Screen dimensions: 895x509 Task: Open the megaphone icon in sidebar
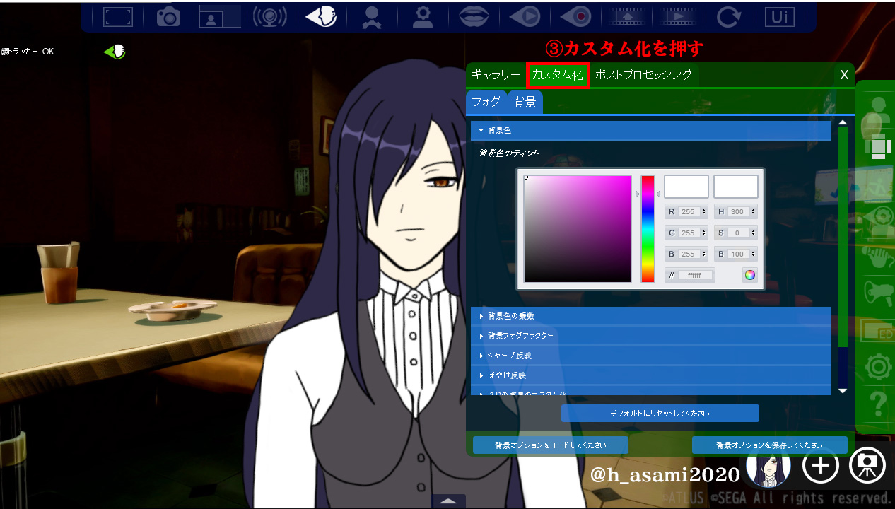877,292
